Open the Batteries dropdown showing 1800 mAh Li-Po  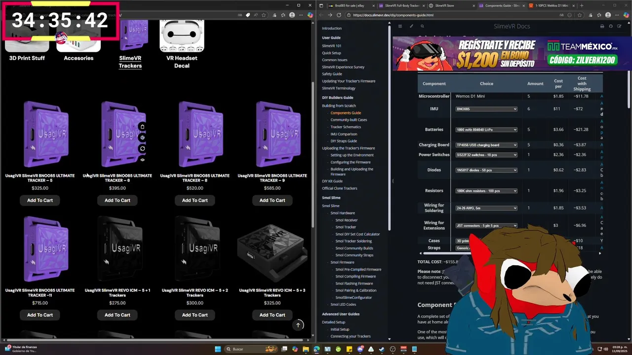[486, 130]
